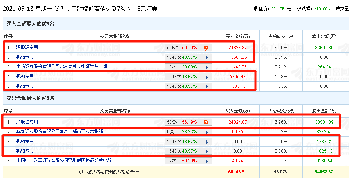Open 华泰证券南京户部街证券营业部 link
Viewport: 349px width, 182px height.
(59, 131)
